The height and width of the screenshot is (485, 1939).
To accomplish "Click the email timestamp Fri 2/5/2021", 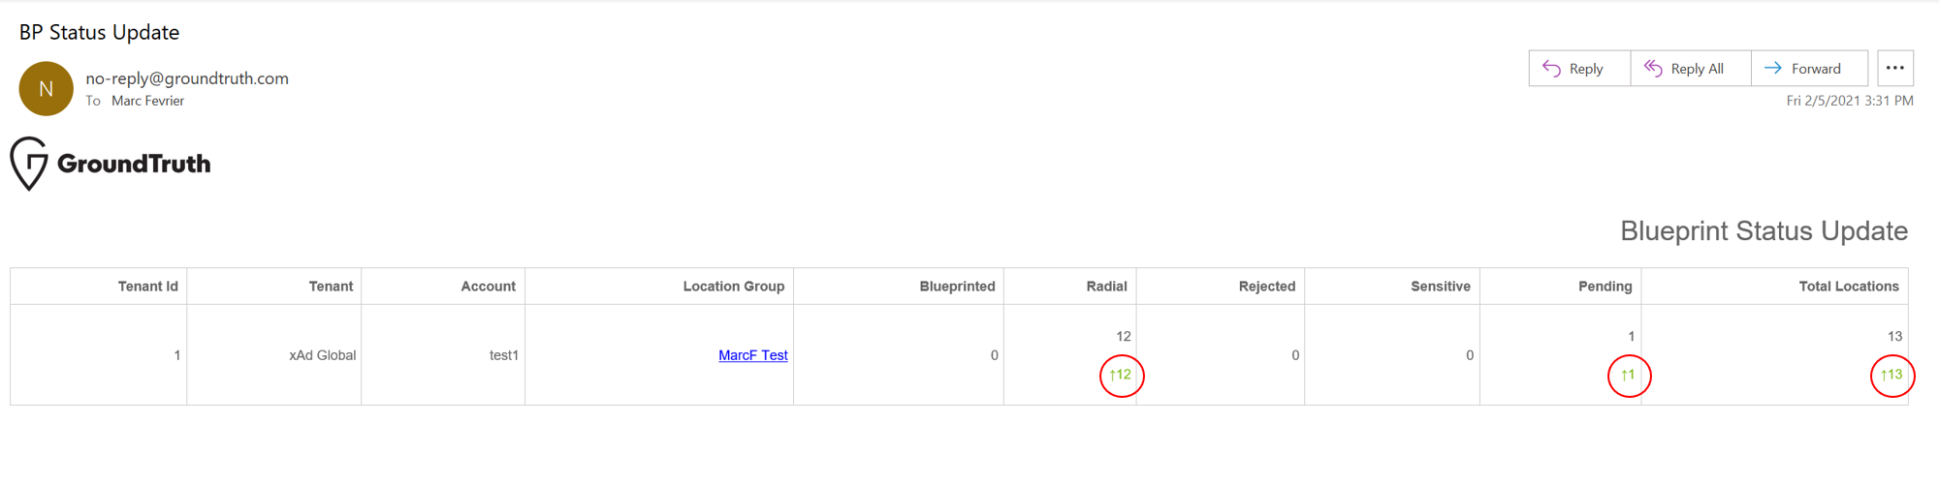I will [1849, 101].
